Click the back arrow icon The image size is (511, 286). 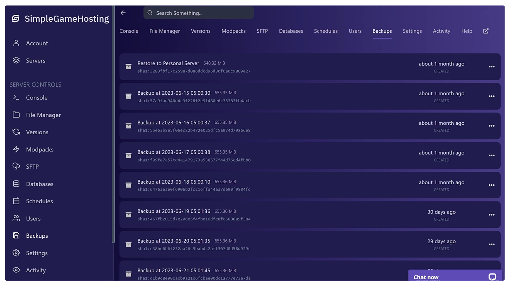(123, 13)
